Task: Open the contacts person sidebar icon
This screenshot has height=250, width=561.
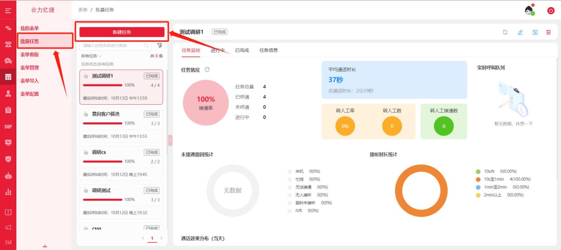Action: (x=8, y=94)
